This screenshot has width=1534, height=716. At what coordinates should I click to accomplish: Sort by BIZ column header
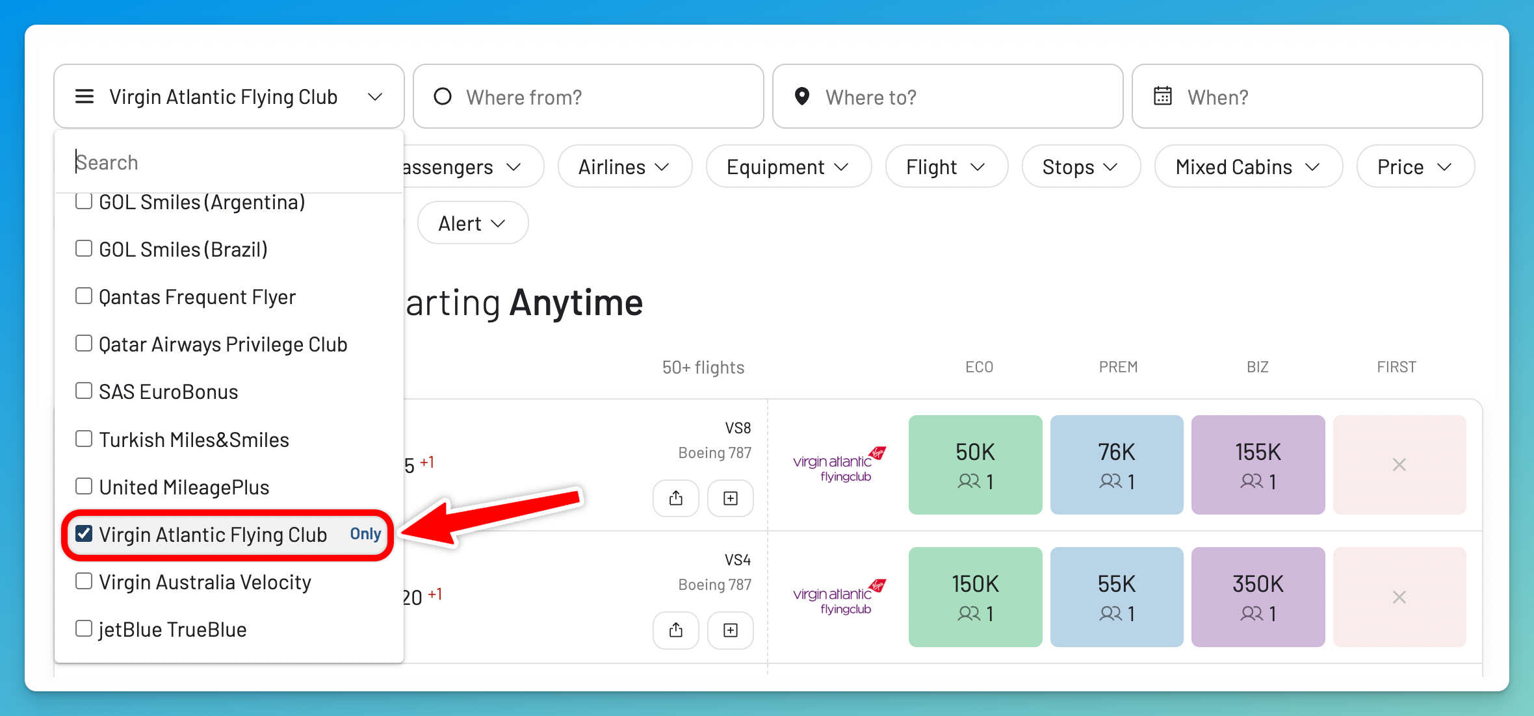pyautogui.click(x=1258, y=367)
